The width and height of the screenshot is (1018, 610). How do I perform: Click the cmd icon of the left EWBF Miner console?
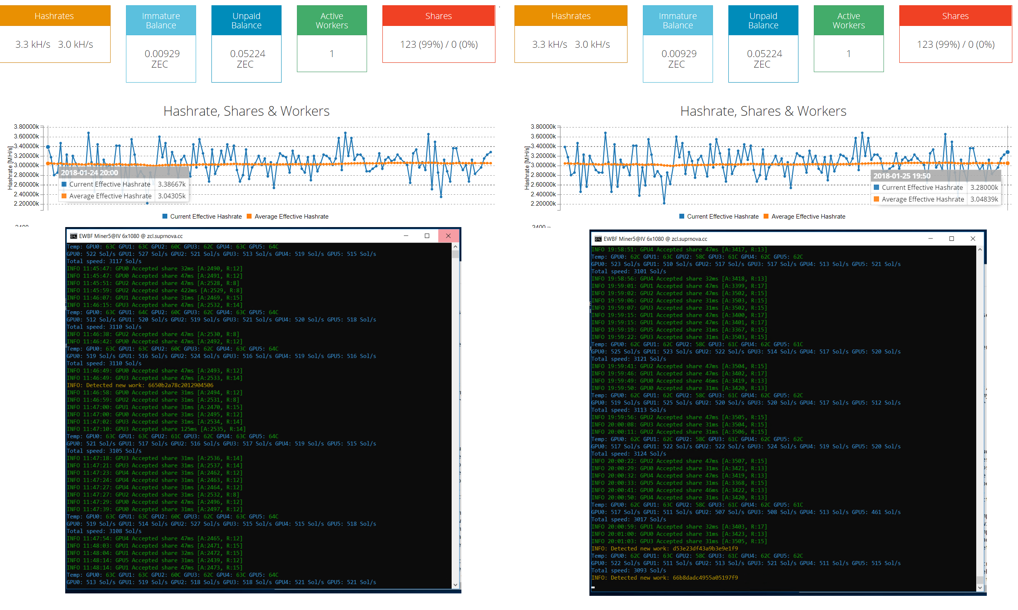click(74, 236)
